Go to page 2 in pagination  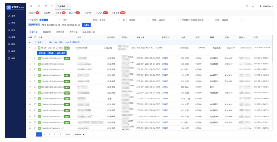pos(44,134)
